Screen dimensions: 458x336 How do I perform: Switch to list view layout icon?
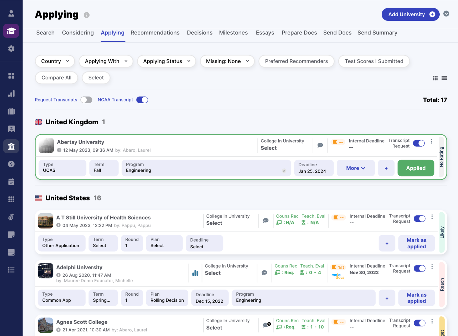click(444, 78)
